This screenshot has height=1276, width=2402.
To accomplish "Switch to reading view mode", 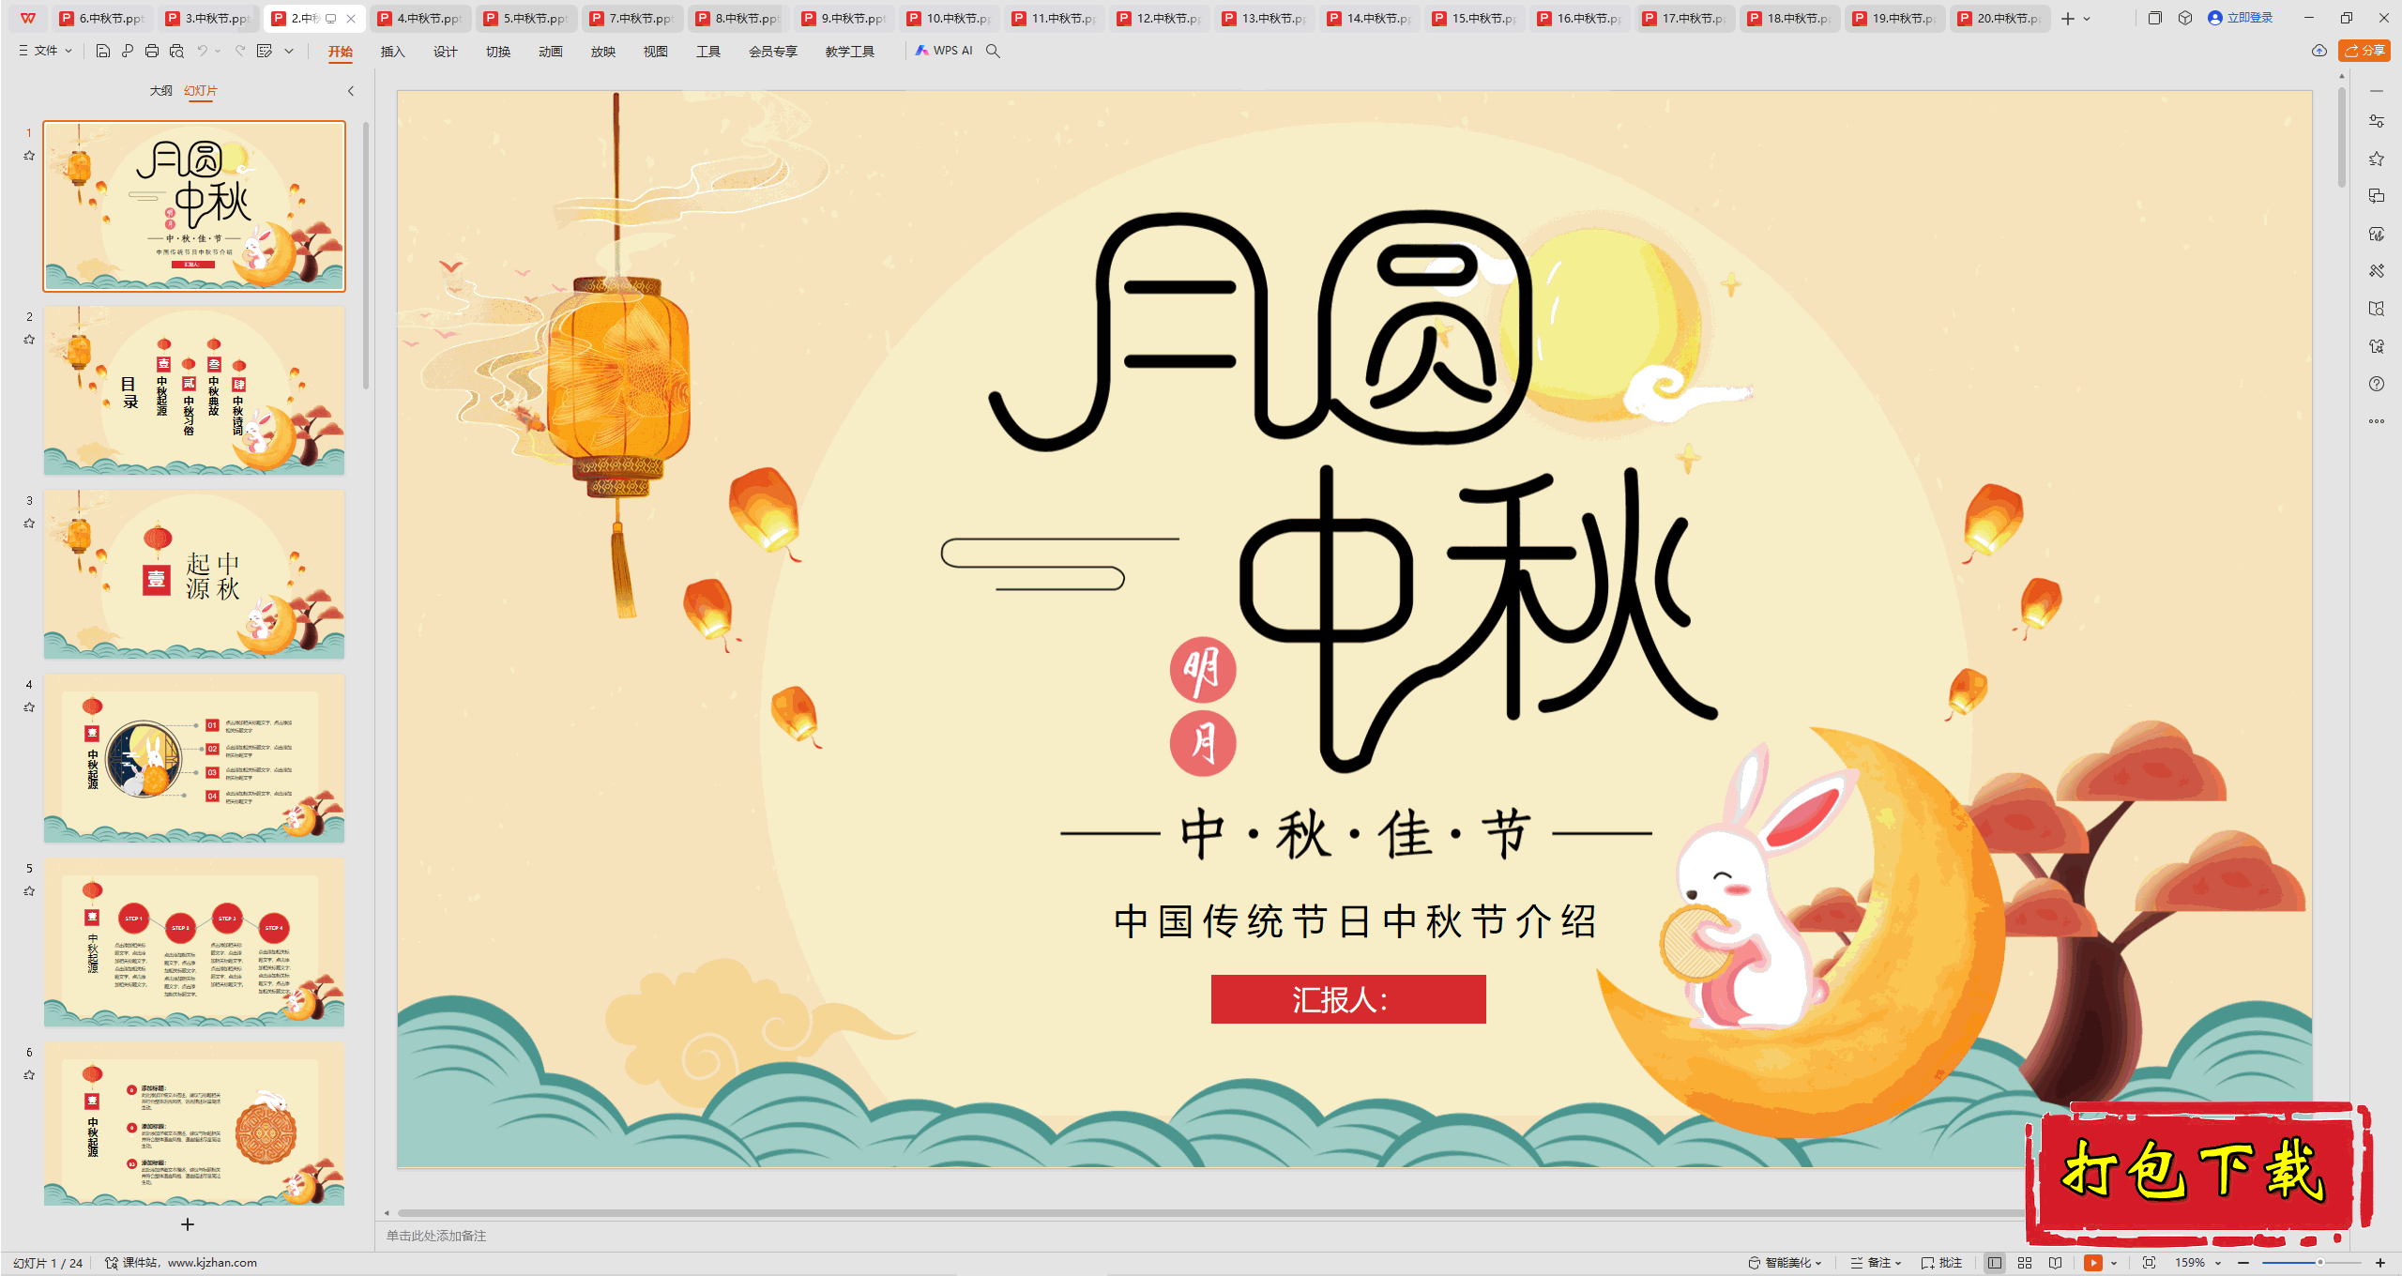I will click(x=2056, y=1263).
